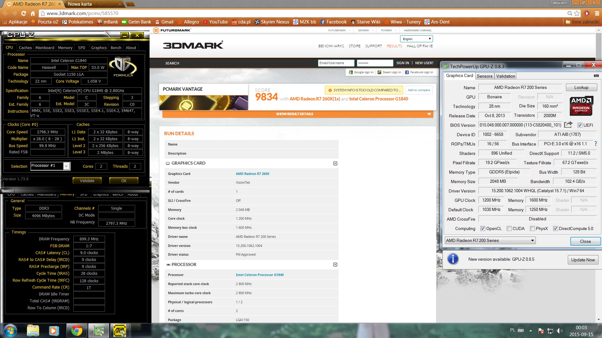Click the bus interface question mark

coord(596,144)
